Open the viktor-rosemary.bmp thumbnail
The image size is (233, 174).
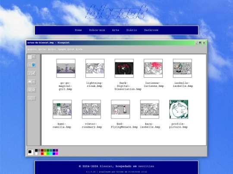click(91, 109)
